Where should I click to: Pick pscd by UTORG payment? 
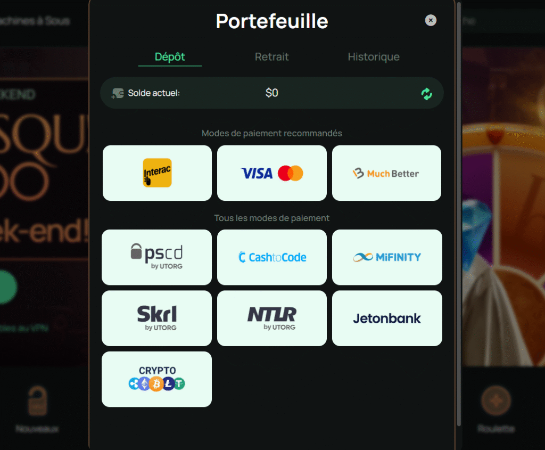point(157,257)
